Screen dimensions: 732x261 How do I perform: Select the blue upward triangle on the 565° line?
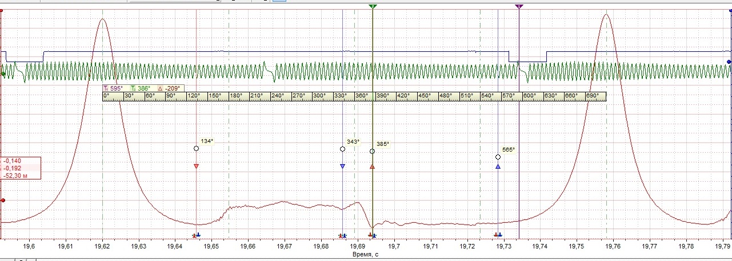(498, 167)
